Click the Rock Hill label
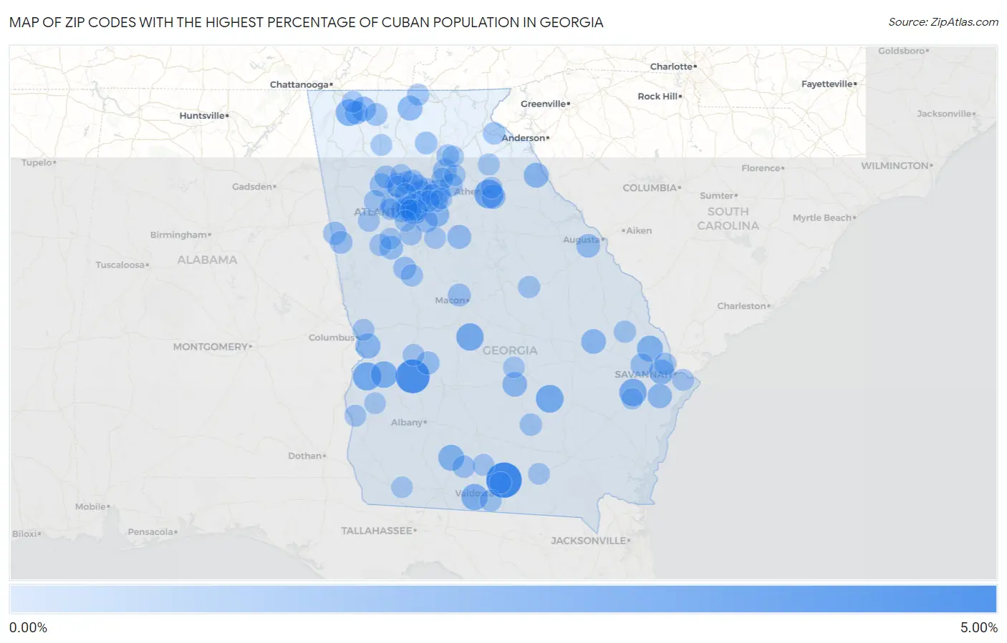1007x643 pixels. coord(659,96)
